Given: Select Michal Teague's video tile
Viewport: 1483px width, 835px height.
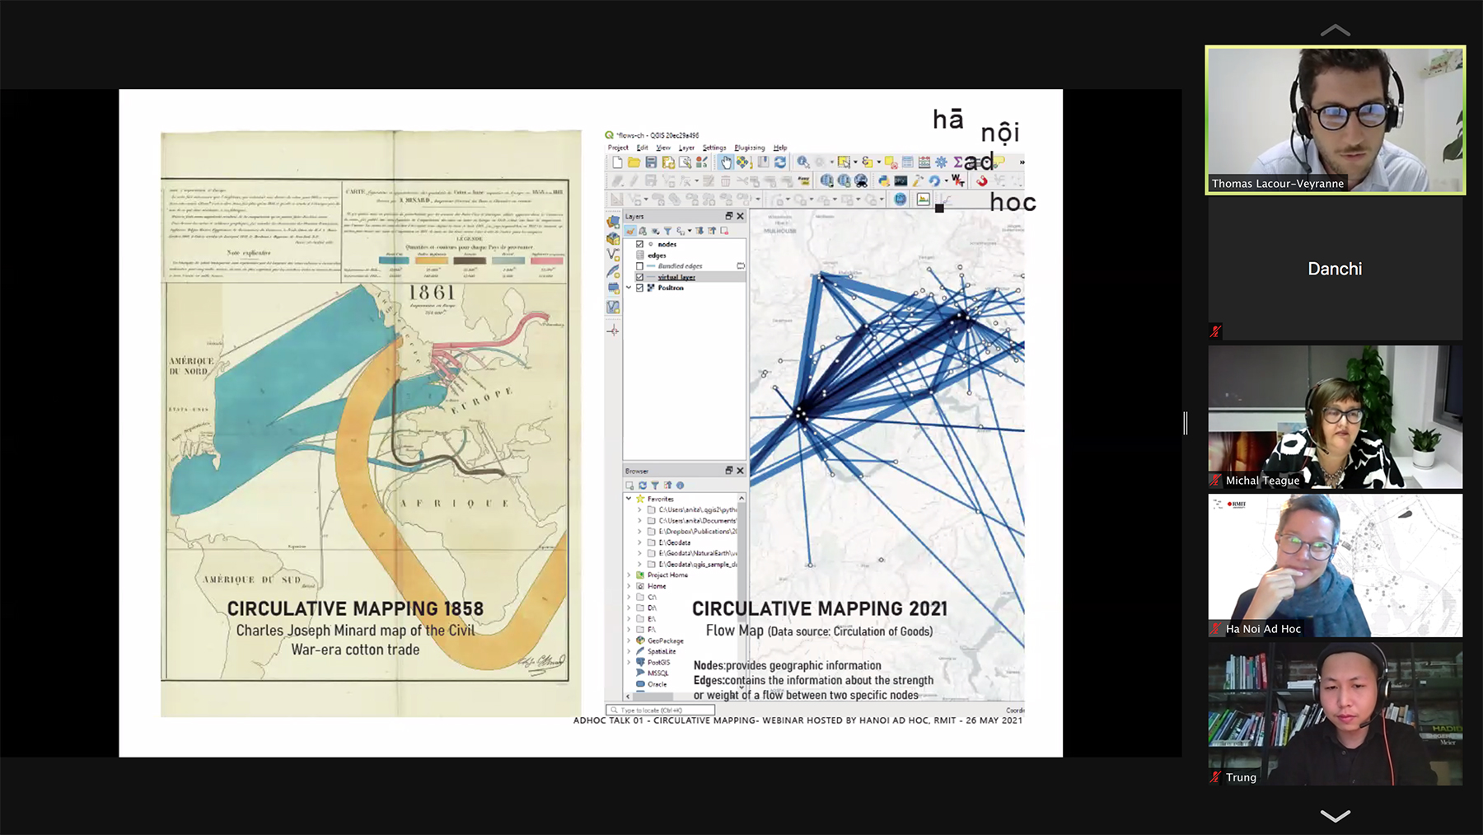Looking at the screenshot, I should [x=1335, y=417].
